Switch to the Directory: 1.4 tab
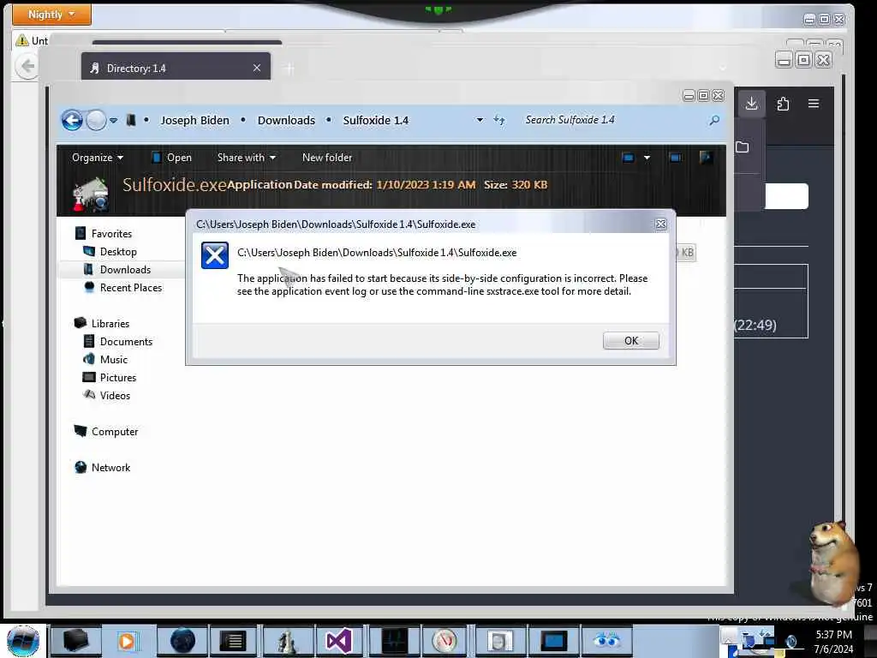Screen dimensions: 877x658 tap(175, 68)
